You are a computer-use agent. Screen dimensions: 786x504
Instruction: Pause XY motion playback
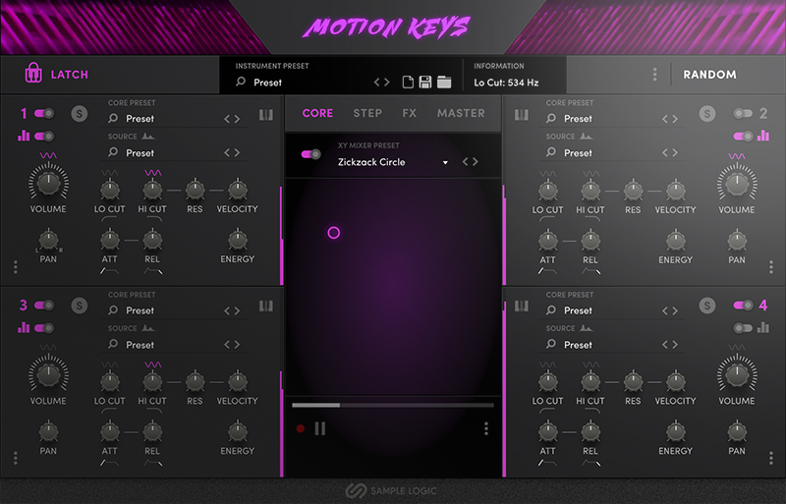click(320, 428)
